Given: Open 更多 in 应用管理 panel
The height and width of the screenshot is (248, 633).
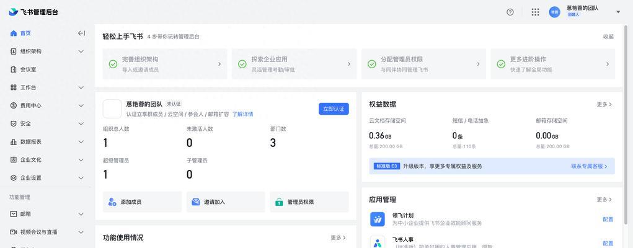Looking at the screenshot, I should pos(604,200).
